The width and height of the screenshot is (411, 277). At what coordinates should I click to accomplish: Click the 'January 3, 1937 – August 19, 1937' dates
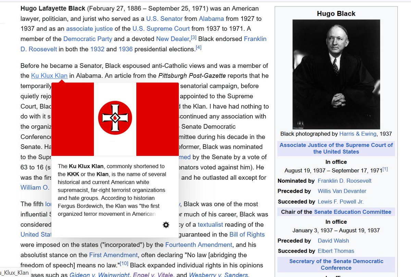point(336,231)
